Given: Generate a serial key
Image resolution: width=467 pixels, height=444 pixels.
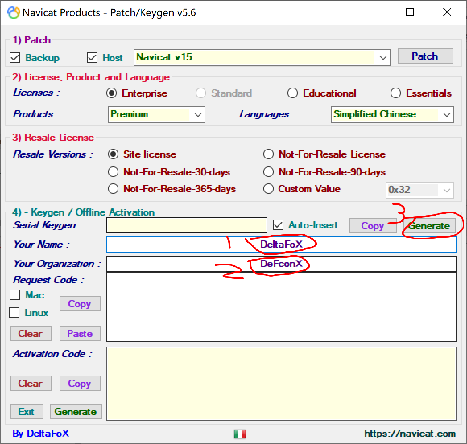Looking at the screenshot, I should [x=429, y=226].
